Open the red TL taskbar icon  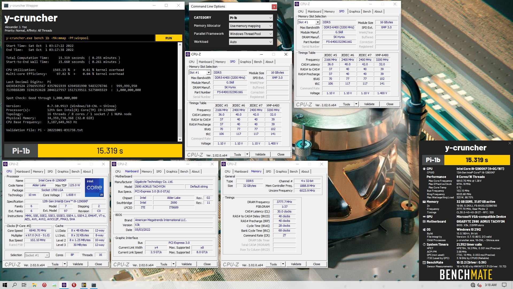coord(74,285)
